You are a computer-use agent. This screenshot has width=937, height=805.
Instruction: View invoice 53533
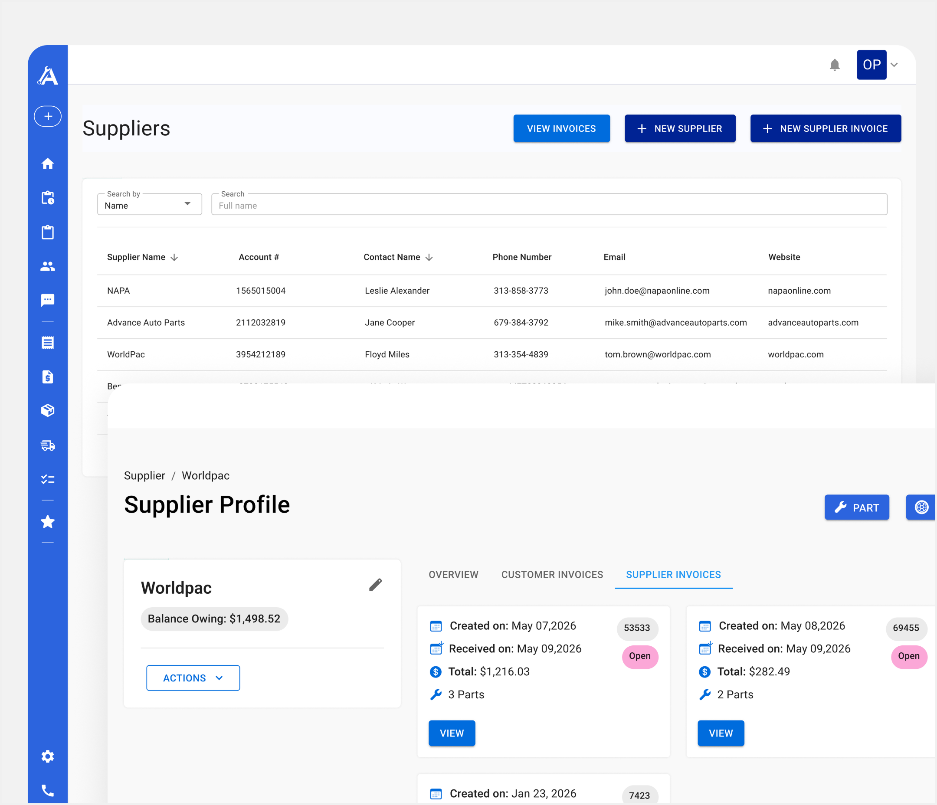[x=452, y=733]
